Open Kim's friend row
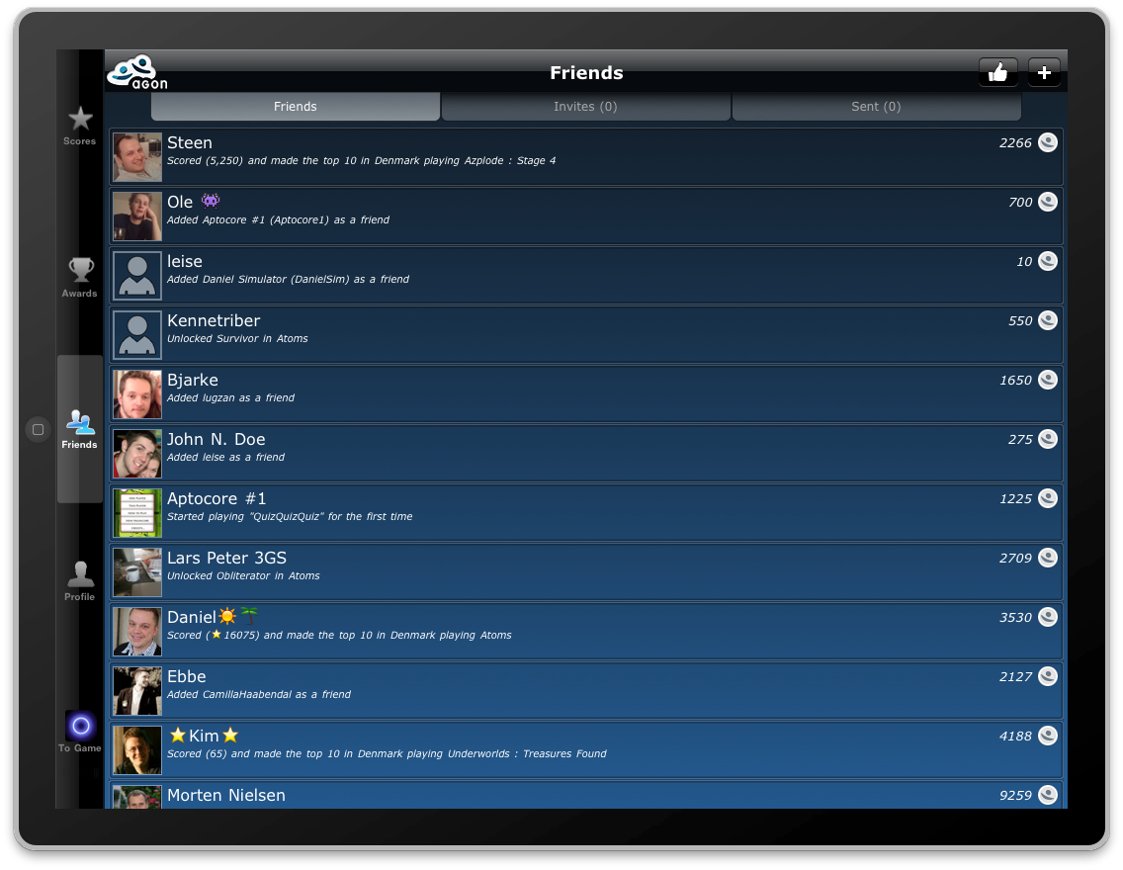Image resolution: width=1123 pixels, height=870 pixels. 586,749
